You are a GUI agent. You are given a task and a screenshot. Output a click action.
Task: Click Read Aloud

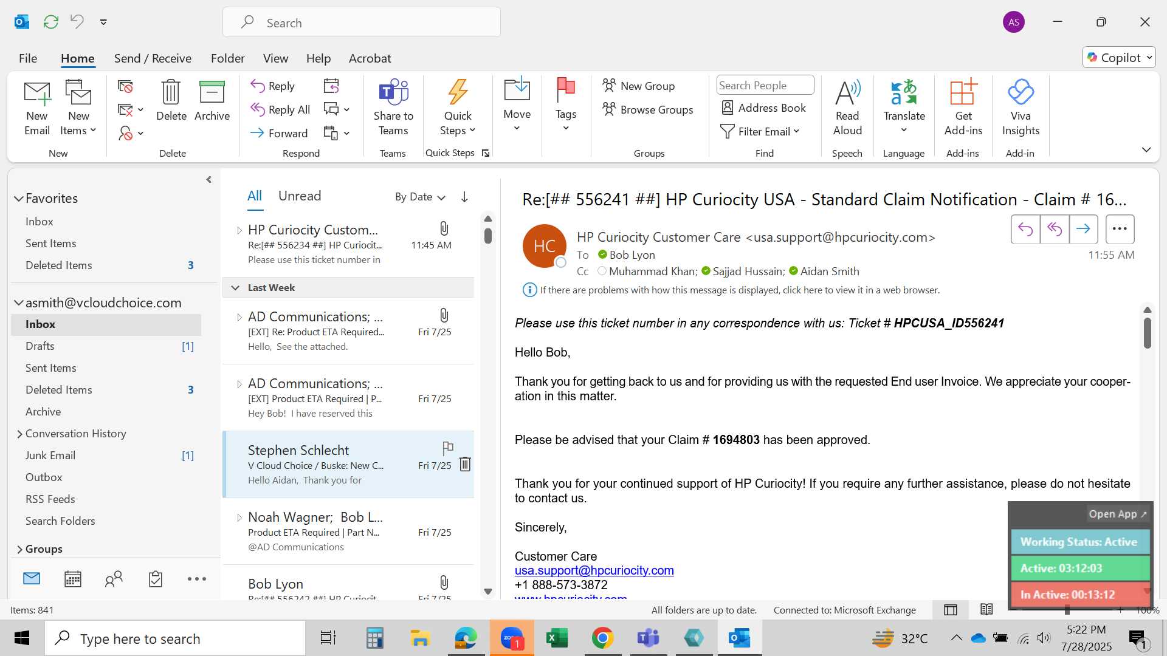(x=847, y=108)
